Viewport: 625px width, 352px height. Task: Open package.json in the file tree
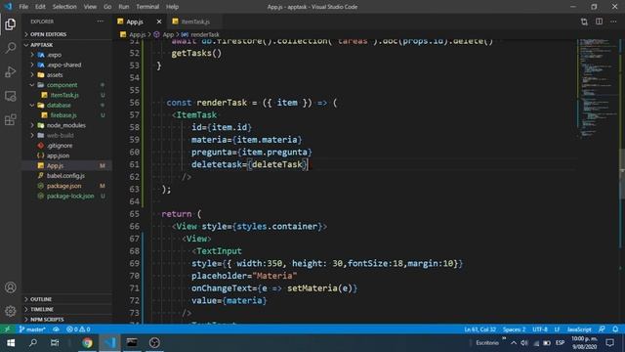click(63, 186)
